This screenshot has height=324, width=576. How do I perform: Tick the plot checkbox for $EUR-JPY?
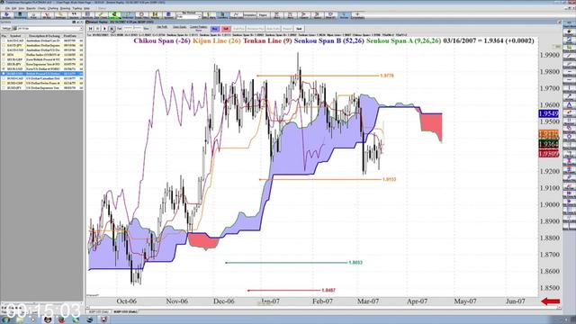[x=4, y=64]
